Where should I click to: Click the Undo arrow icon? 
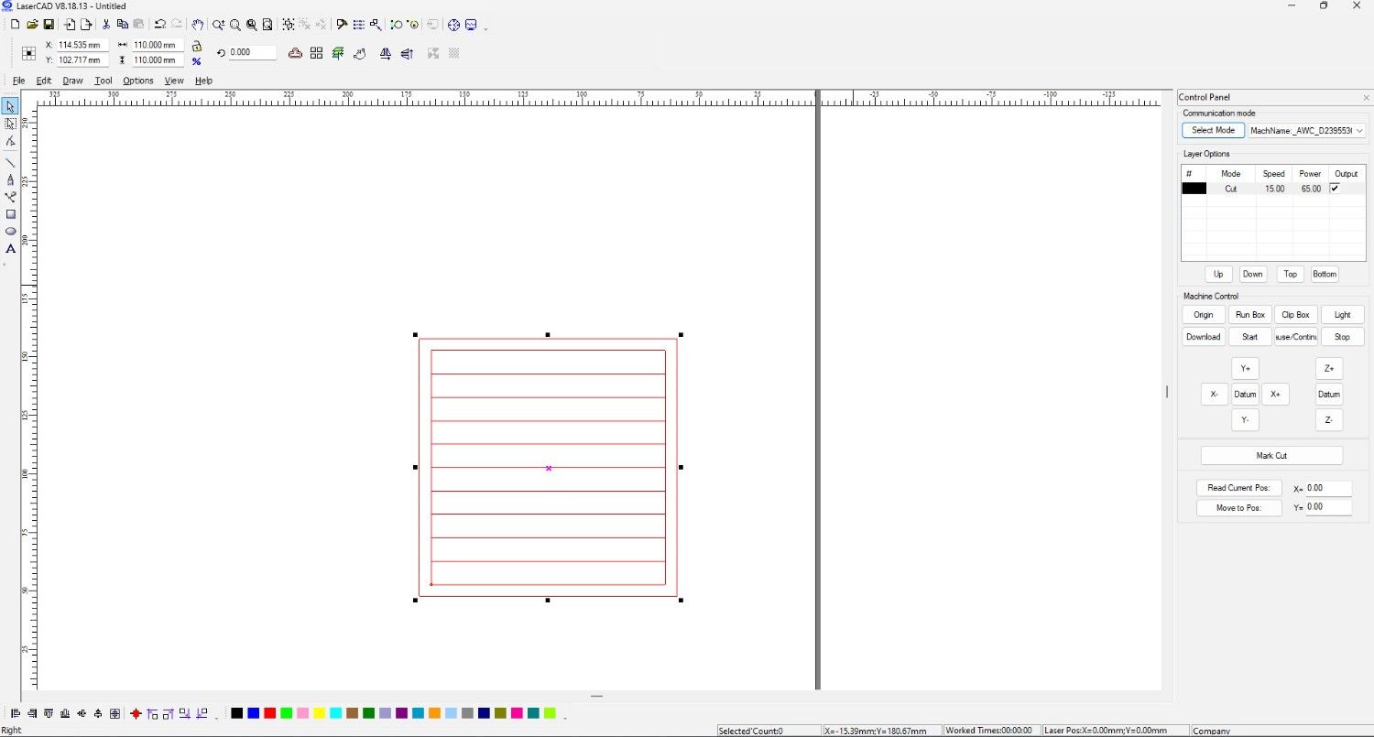coord(160,25)
